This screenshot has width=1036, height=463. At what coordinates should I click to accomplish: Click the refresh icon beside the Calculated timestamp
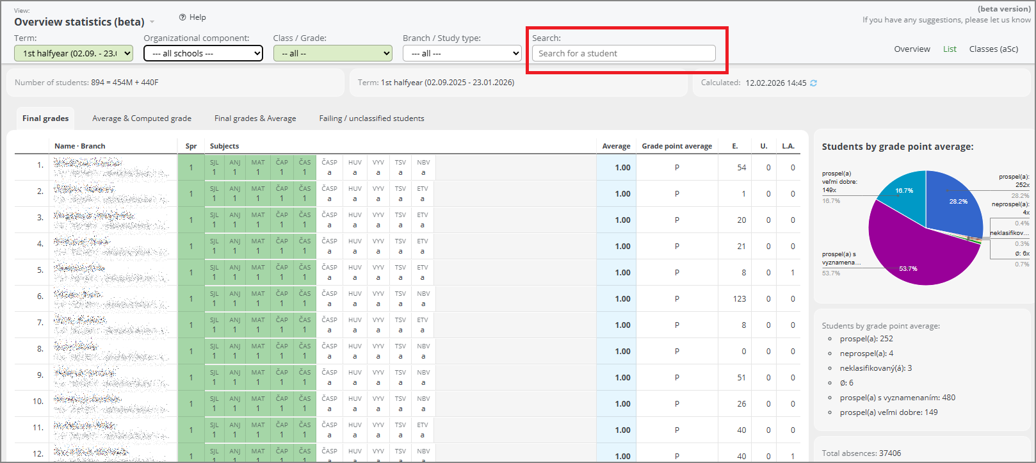point(814,83)
